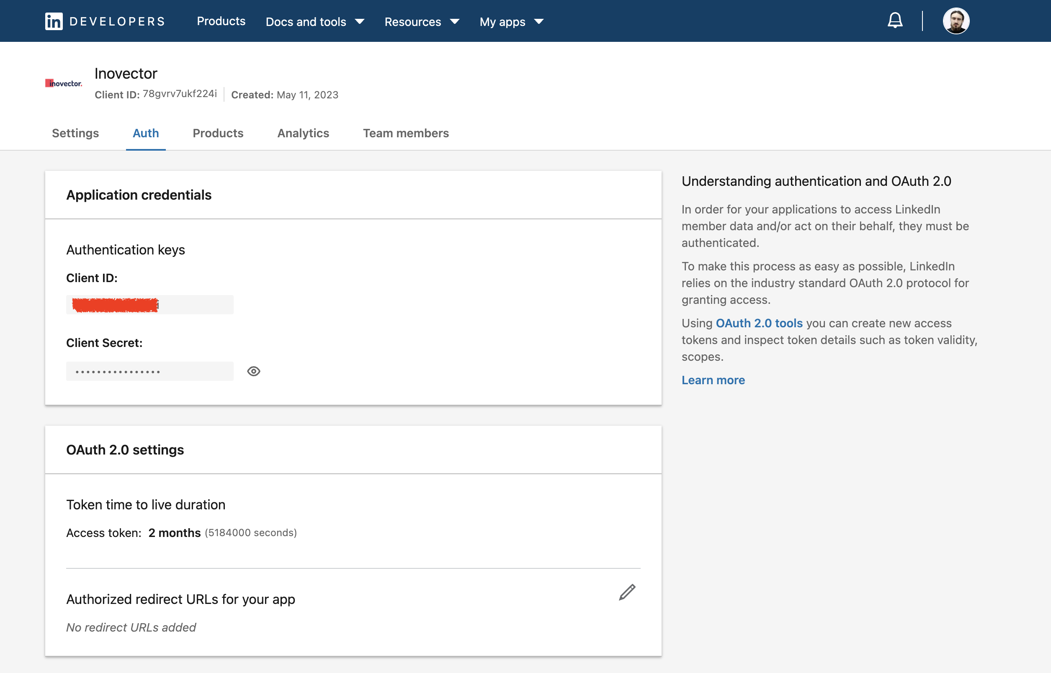Click the DEVELOPERS header text
The image size is (1051, 673).
pyautogui.click(x=117, y=21)
